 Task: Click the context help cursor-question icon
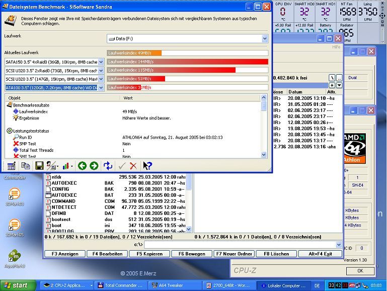click(147, 166)
